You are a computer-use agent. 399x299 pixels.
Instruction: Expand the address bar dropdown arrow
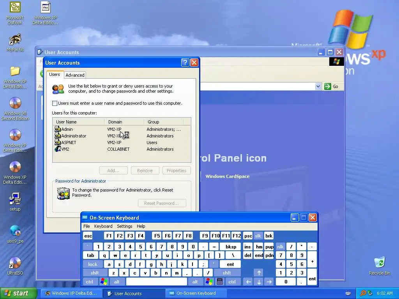[x=318, y=86]
